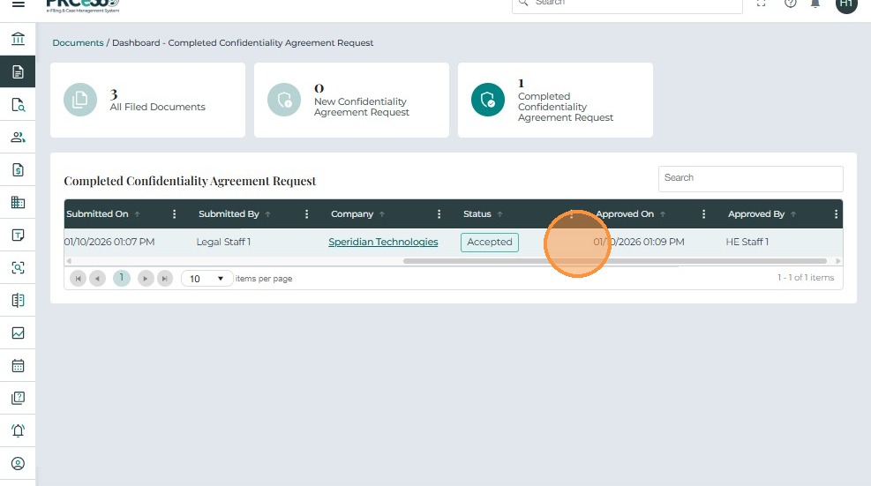Open the calendar sidebar icon
Screen dimensions: 871x486
tap(18, 365)
